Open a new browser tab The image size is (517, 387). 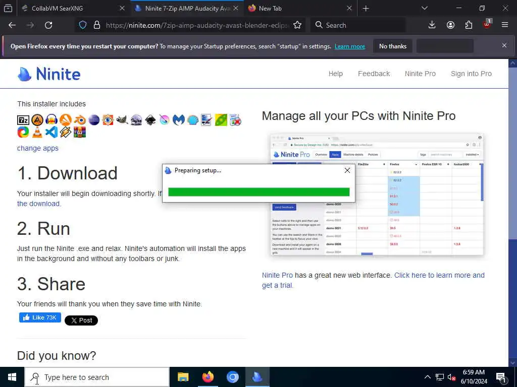pyautogui.click(x=366, y=9)
